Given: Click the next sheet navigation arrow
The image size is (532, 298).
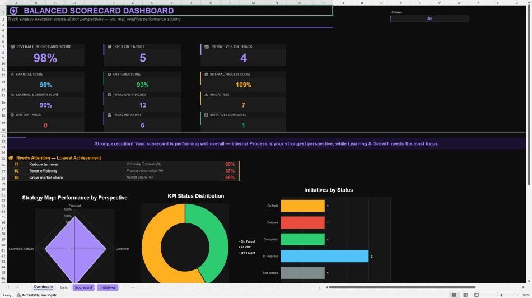Looking at the screenshot, I should 17,287.
